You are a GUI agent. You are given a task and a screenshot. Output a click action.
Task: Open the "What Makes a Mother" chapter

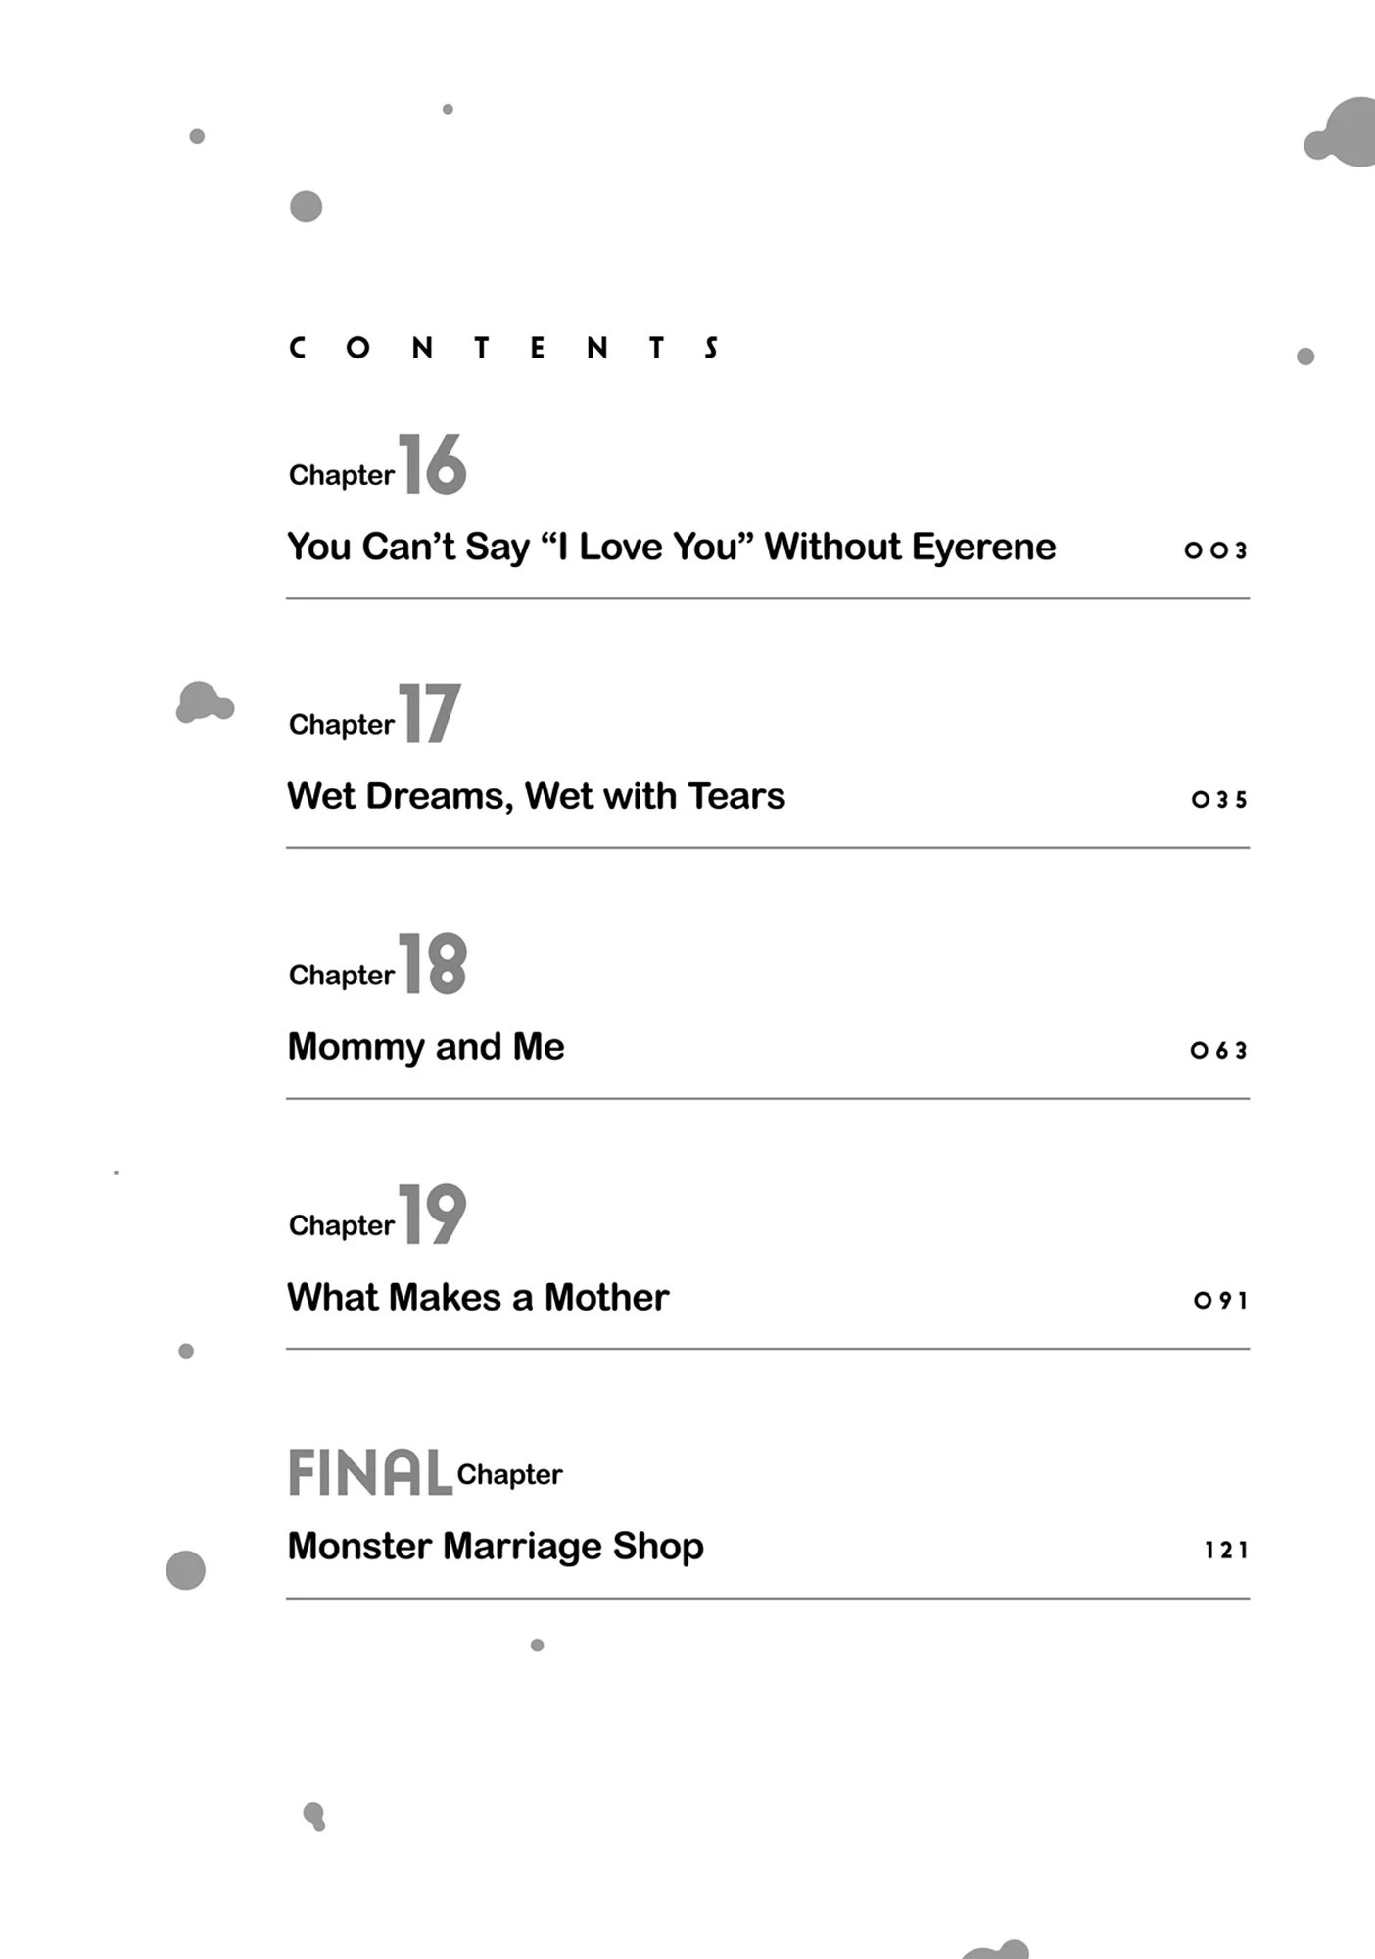[x=478, y=1298]
